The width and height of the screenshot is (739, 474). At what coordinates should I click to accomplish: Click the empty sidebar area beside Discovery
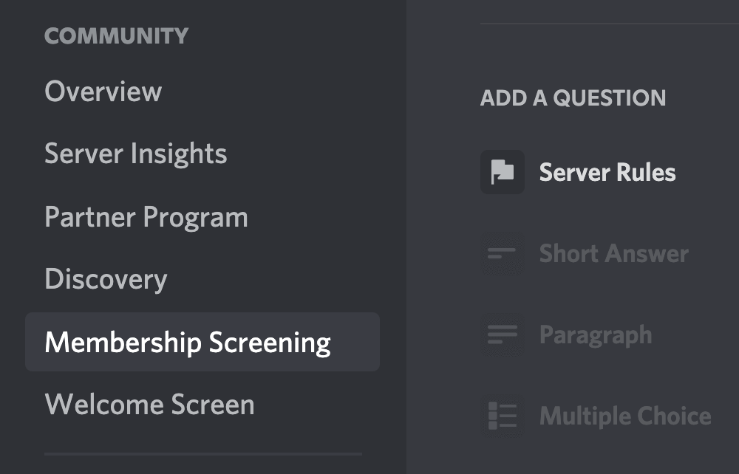click(273, 279)
